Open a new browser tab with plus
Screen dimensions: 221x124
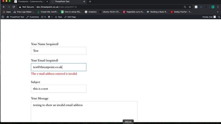click(x=90, y=1)
